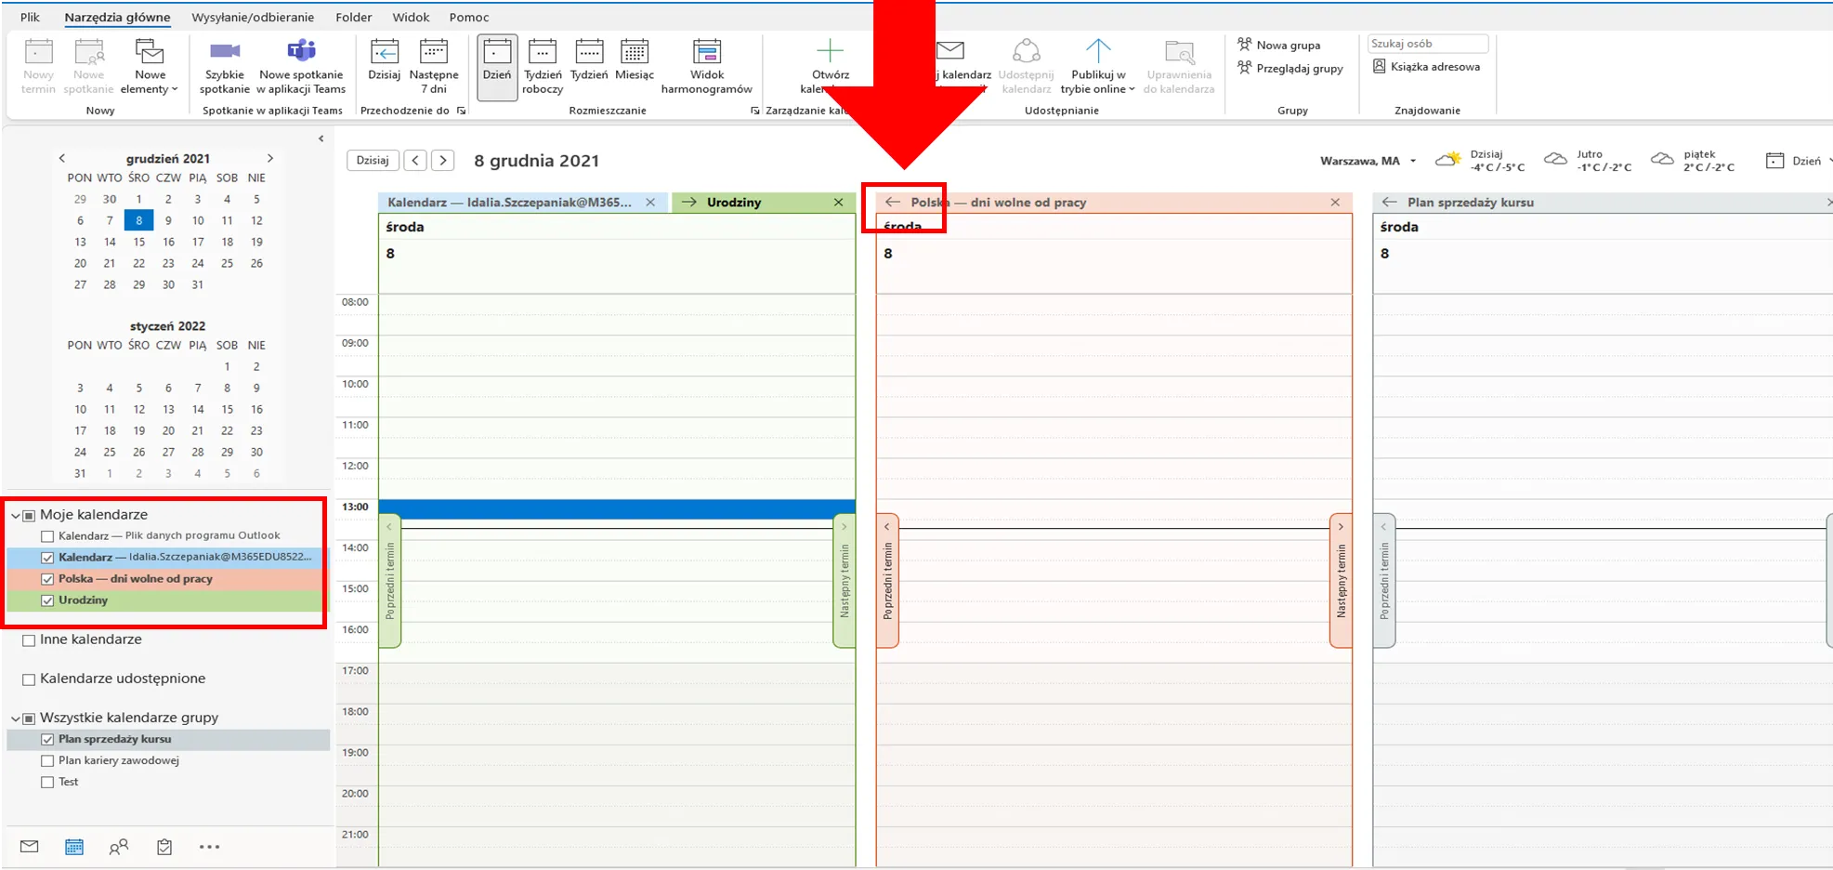The image size is (1833, 870).
Task: Go to next month in mini calendar
Action: point(270,158)
